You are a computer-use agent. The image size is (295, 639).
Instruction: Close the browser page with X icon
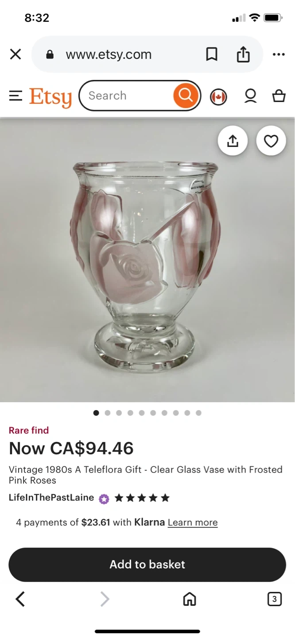pyautogui.click(x=16, y=55)
